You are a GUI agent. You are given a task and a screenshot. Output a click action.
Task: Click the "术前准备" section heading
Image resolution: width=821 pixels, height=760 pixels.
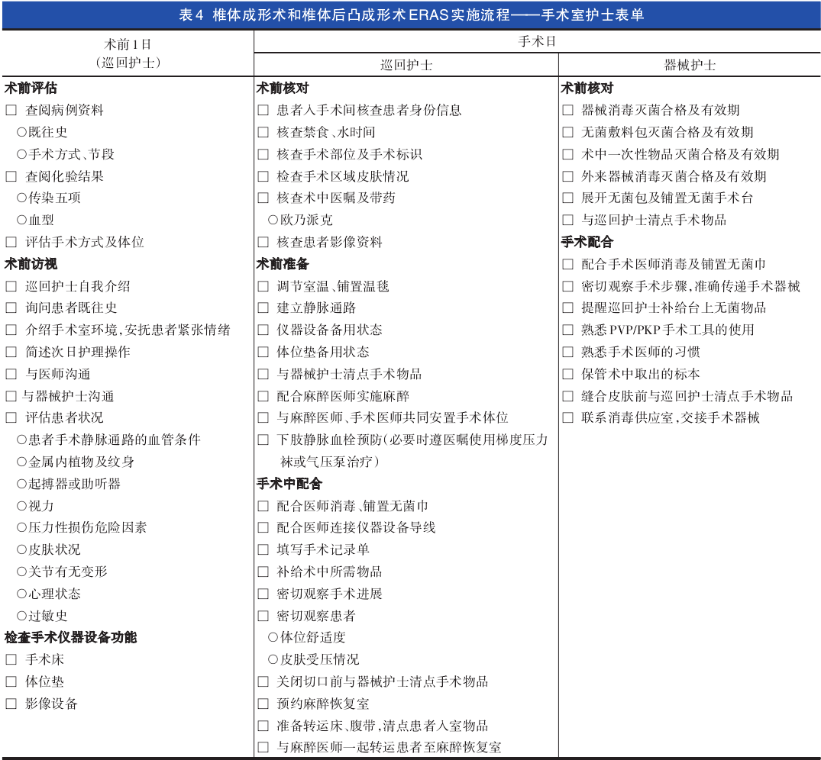283,264
